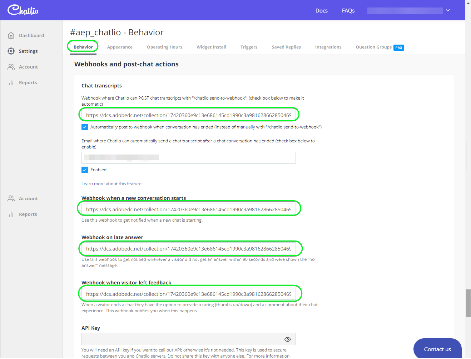Open the Triggers tab
The width and height of the screenshot is (471, 359).
click(249, 47)
